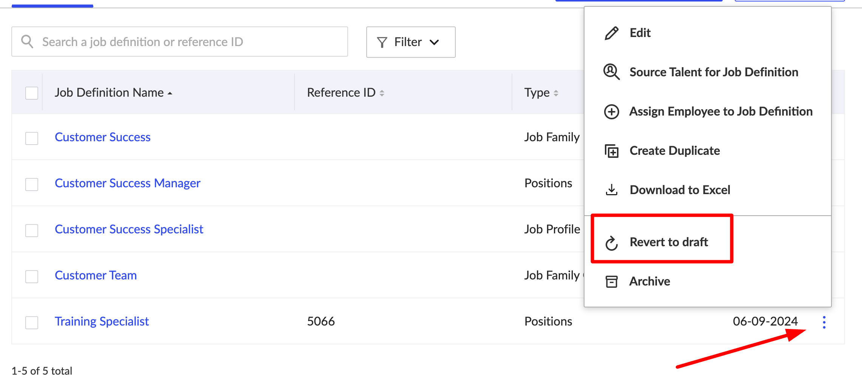Open the Customer Team job definition
This screenshot has width=862, height=392.
tap(96, 275)
